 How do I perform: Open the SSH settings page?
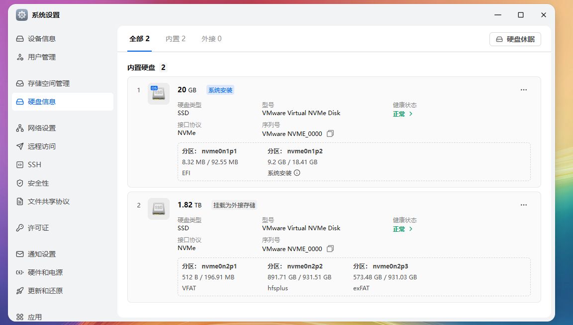coord(35,164)
